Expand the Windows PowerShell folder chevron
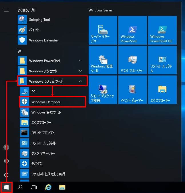This screenshot has height=193, width=185. click(x=80, y=61)
